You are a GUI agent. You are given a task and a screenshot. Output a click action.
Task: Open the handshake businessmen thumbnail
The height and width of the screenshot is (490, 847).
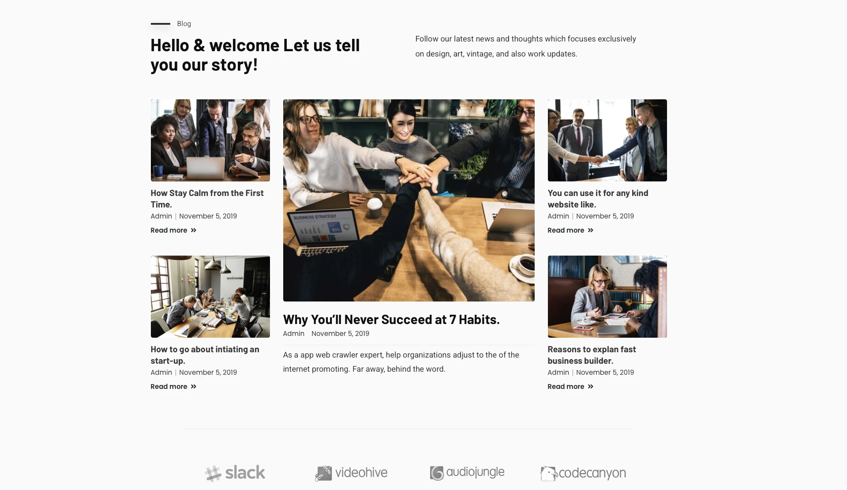[x=607, y=140]
